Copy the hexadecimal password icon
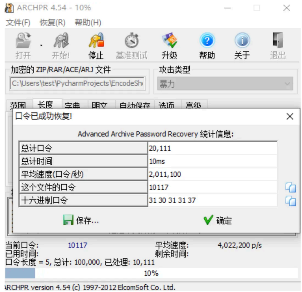The width and height of the screenshot is (302, 292). [291, 201]
